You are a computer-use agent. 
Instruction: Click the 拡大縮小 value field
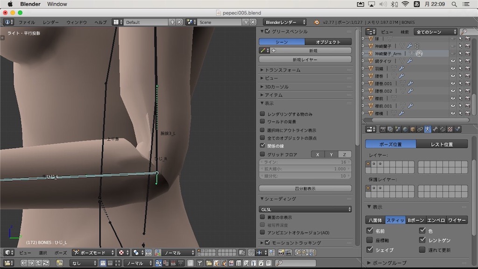click(305, 169)
